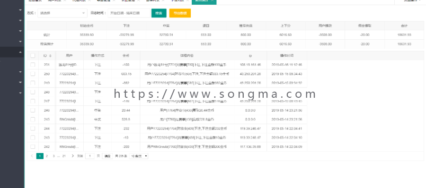Click 金币 value 528.8 in row 245

coord(126,120)
